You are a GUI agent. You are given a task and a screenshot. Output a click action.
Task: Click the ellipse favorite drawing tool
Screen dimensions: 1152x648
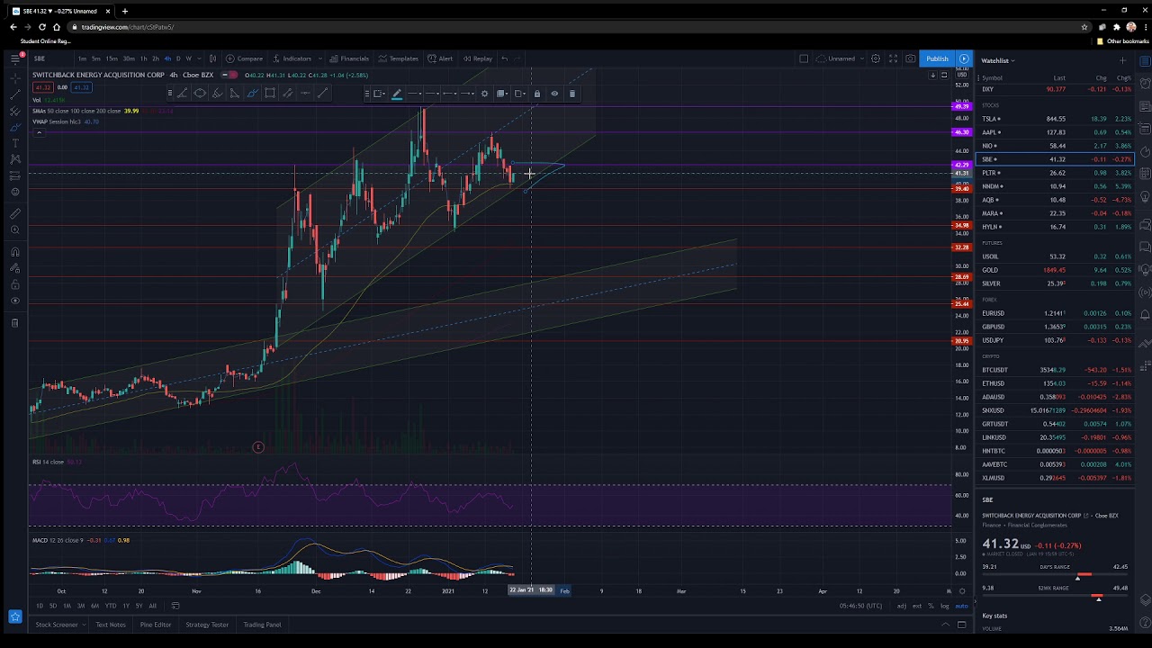click(200, 94)
